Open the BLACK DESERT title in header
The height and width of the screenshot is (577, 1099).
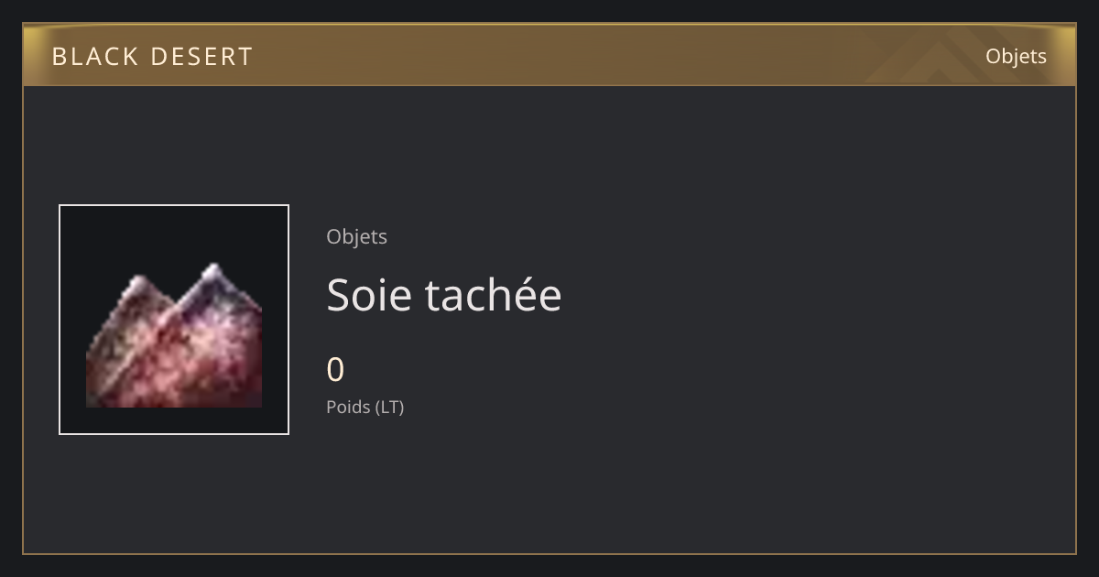coord(152,57)
